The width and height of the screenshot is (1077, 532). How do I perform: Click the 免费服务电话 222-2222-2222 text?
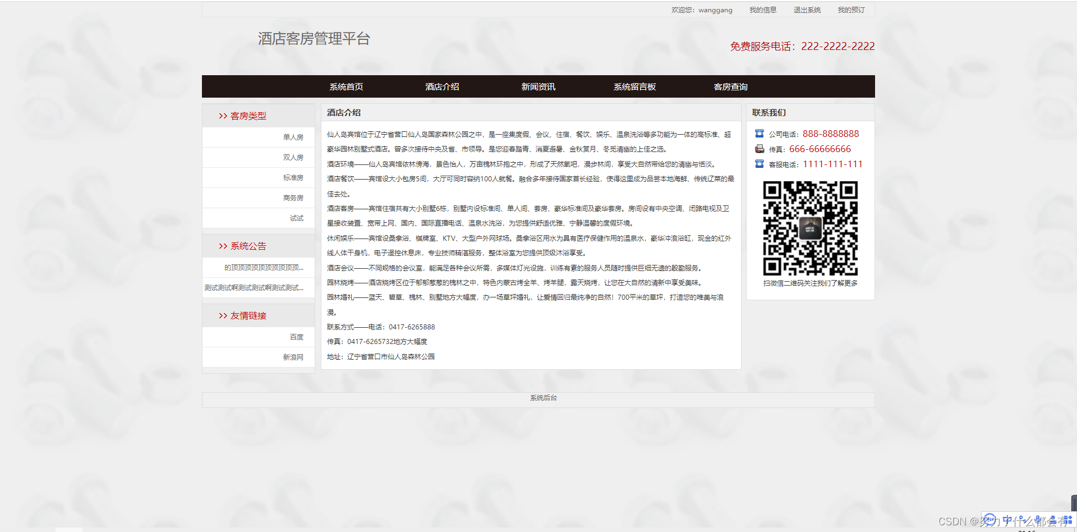click(x=802, y=46)
